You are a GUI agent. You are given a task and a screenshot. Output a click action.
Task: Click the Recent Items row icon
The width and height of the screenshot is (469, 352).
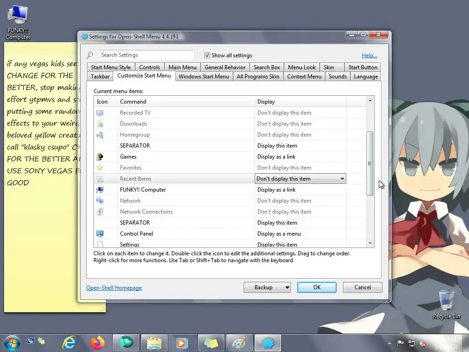100,179
